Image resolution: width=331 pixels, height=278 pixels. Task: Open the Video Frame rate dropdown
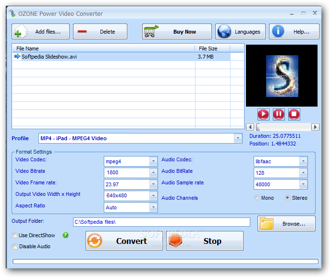153,184
